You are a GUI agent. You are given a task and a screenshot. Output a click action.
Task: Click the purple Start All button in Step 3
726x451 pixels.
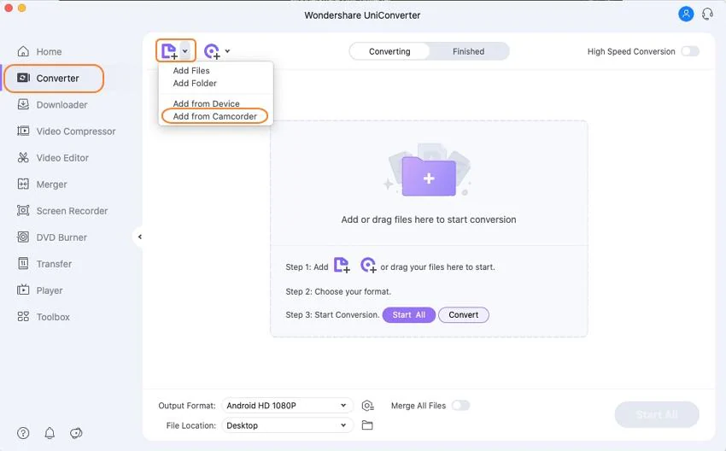click(409, 315)
